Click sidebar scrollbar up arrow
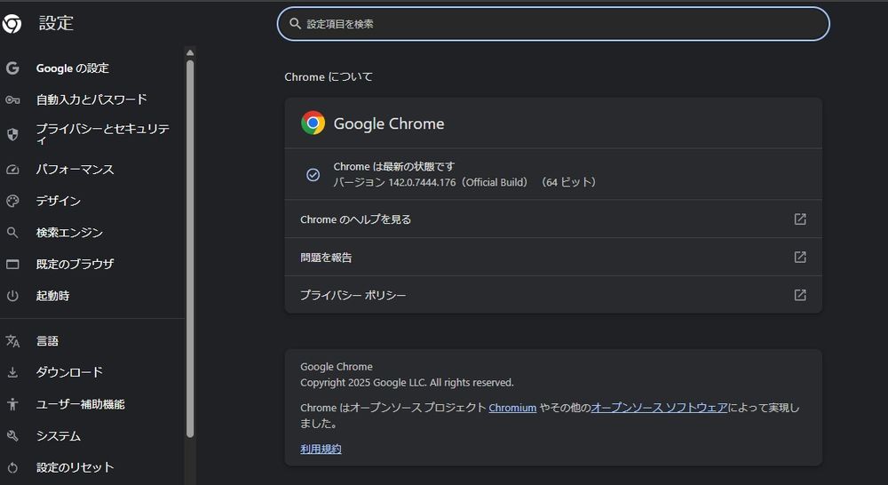 190,52
